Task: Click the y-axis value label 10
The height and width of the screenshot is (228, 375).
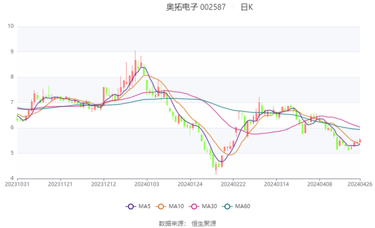Action: 10,26
